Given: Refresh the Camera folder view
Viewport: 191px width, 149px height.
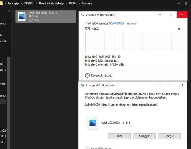Looking at the screenshot, I should [186, 4].
